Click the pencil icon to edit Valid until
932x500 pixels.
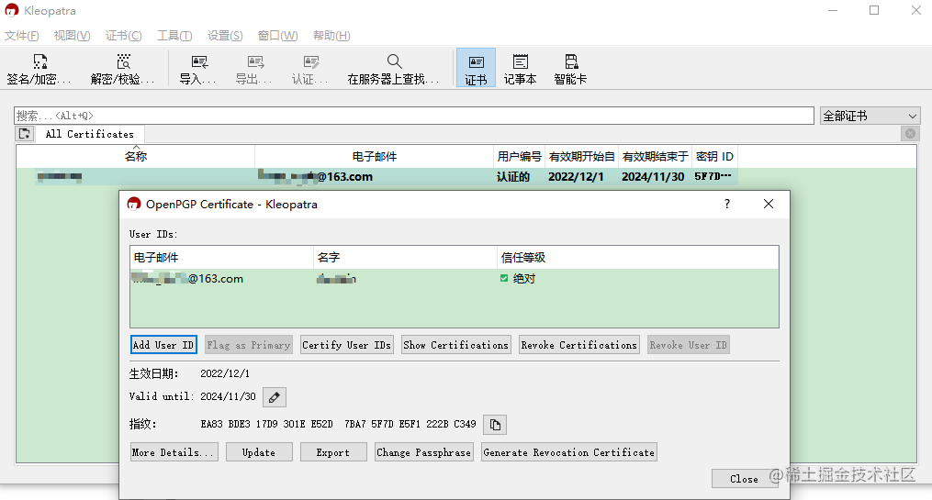[274, 397]
